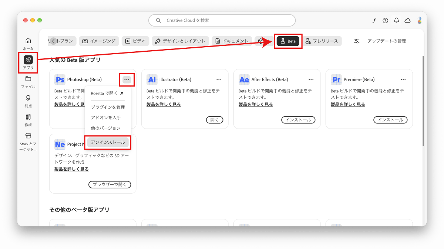Select the Beta category tab
The width and height of the screenshot is (444, 249).
click(x=288, y=41)
